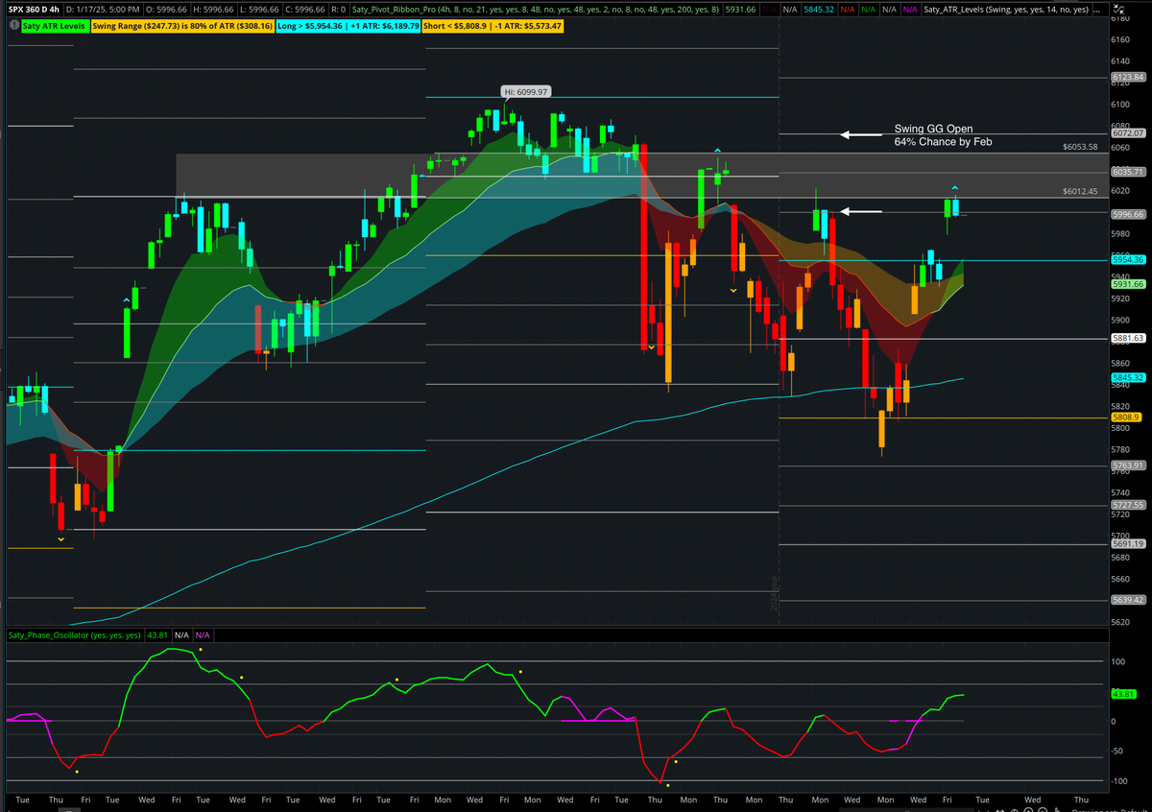
Task: Click the magenta N/A in the oscillator header
Action: [203, 635]
